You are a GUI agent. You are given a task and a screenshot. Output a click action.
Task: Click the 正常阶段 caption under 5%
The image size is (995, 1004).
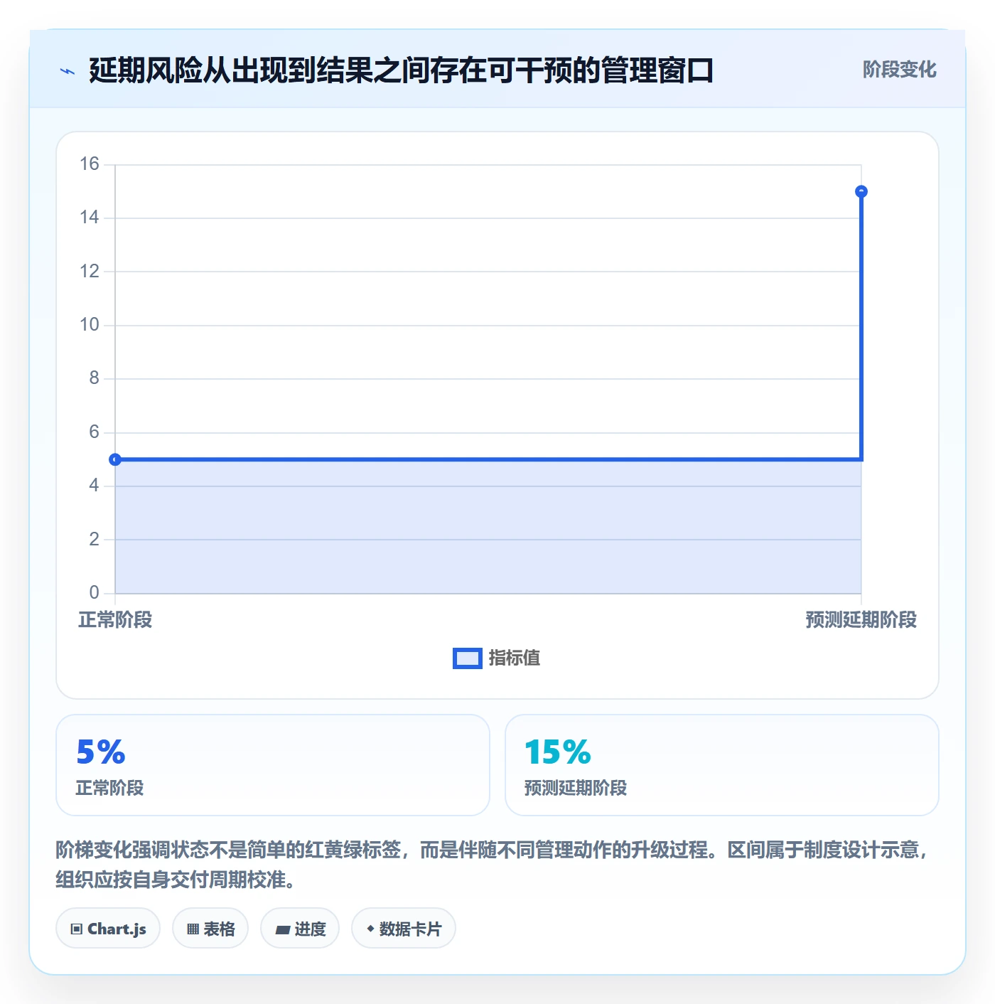pyautogui.click(x=110, y=788)
